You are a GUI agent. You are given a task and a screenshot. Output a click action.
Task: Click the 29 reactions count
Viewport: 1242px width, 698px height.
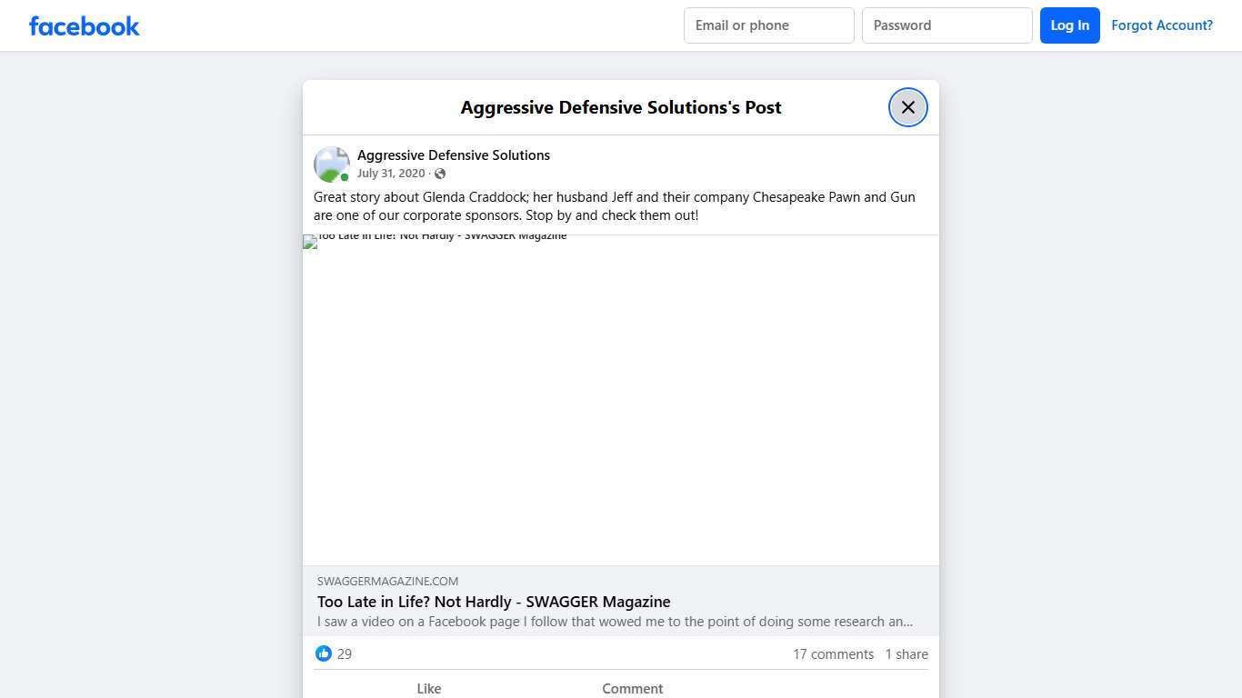click(345, 653)
